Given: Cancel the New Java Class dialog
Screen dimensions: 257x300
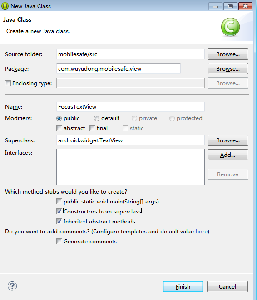Looking at the screenshot, I should (227, 286).
